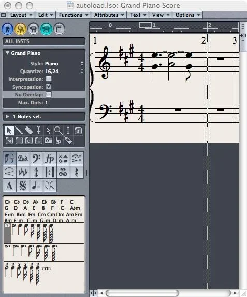Open the Tempo marking partbox group
Image resolution: width=247 pixels, height=297 pixels.
pyautogui.click(x=36, y=186)
